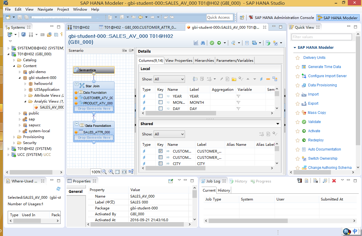Click the green Save and Validate checkmark icon
Viewport: 362px width, 236px height.
(212, 43)
